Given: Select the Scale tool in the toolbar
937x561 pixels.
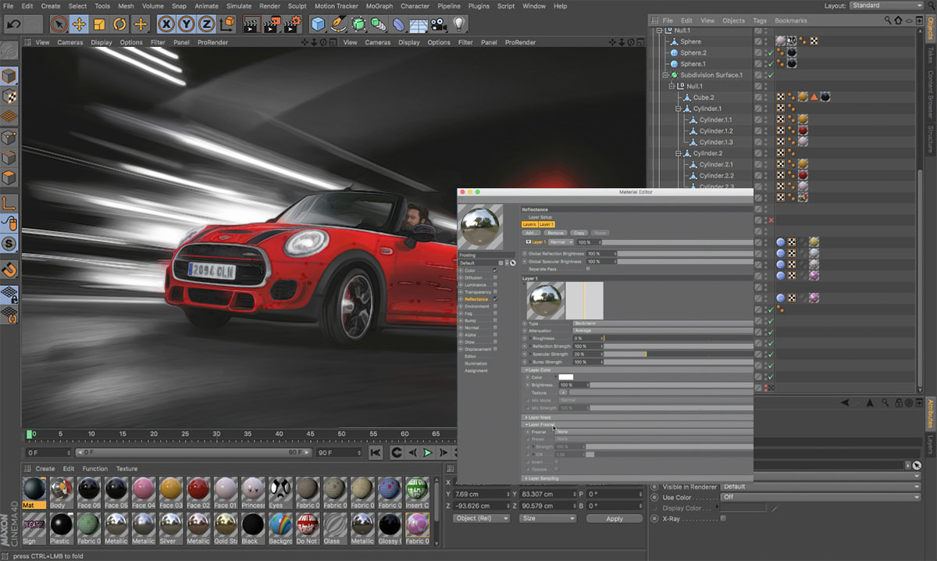Looking at the screenshot, I should click(x=100, y=24).
